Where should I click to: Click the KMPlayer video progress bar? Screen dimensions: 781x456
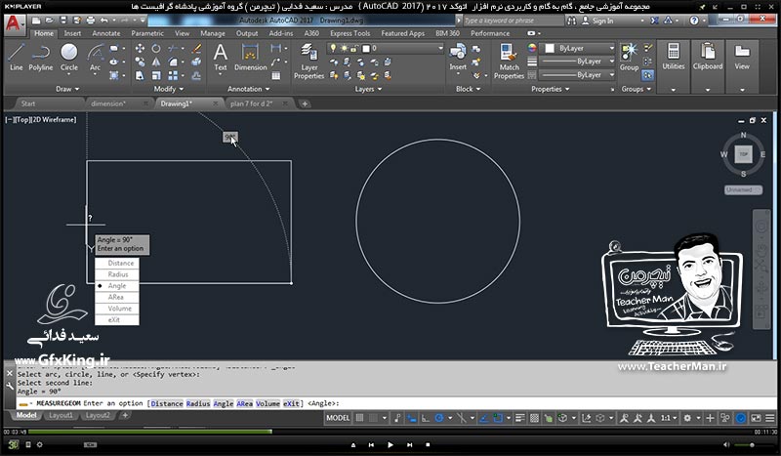click(x=389, y=432)
